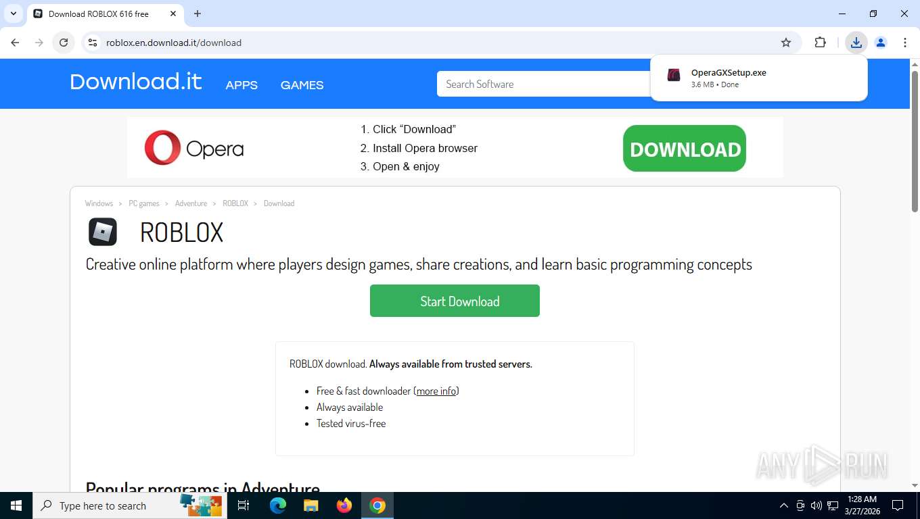Click the ROBLOX app icon
This screenshot has height=519, width=920.
[103, 232]
